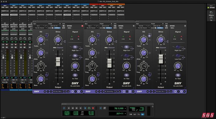Open the Hat 3 track selector dropdown
The width and height of the screenshot is (216, 119).
39,26
